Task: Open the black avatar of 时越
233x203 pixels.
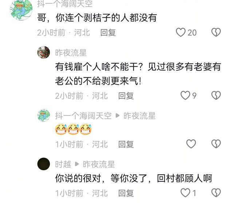Action: [44, 164]
